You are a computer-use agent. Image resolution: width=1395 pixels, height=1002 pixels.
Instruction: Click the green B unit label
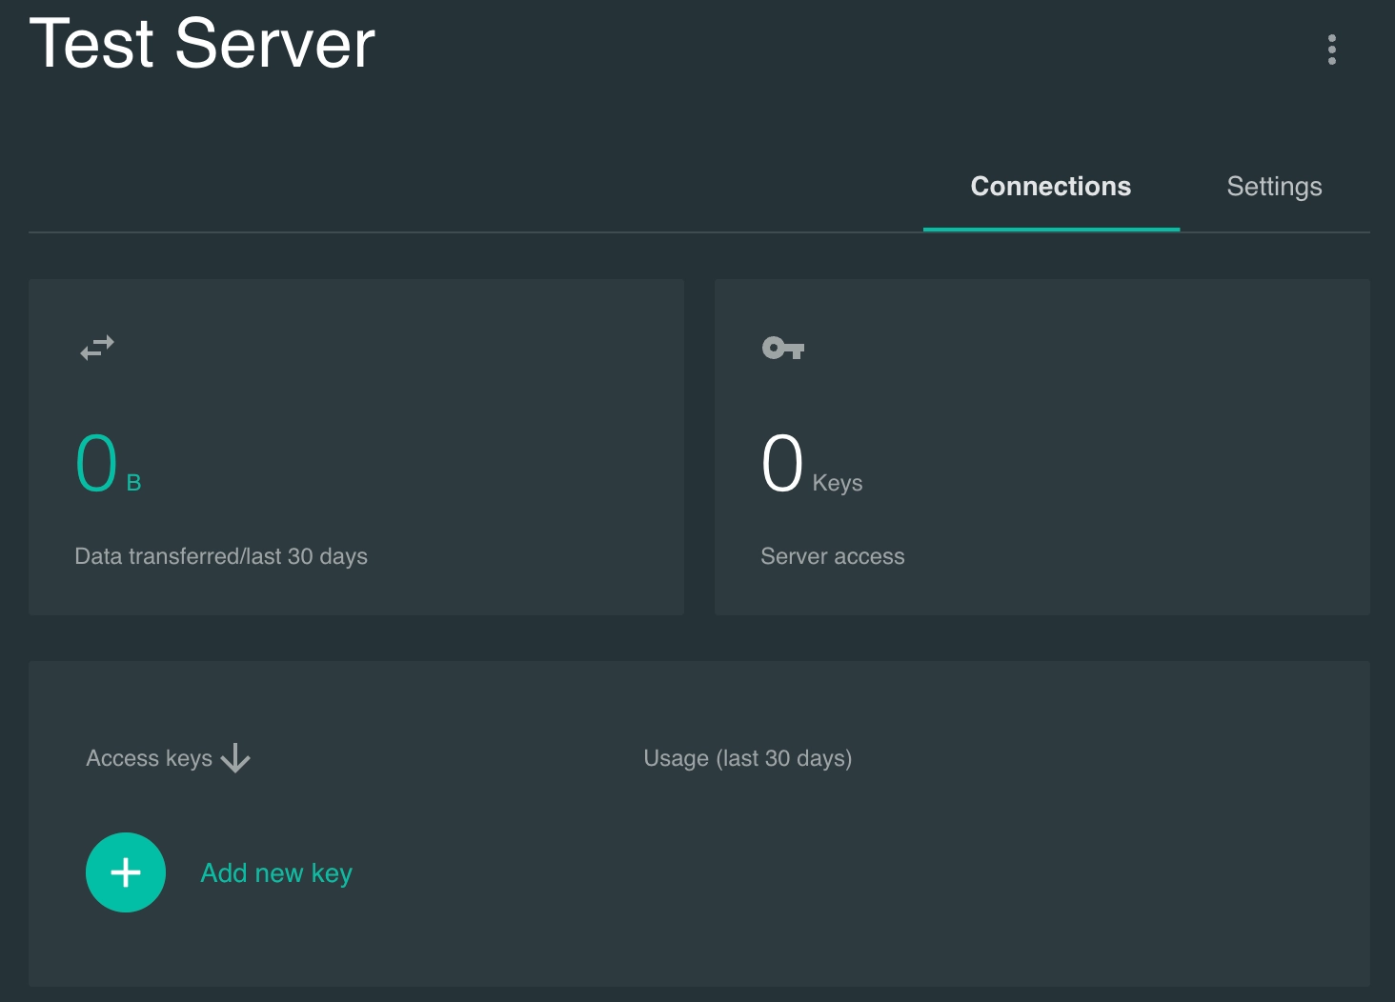click(x=133, y=483)
